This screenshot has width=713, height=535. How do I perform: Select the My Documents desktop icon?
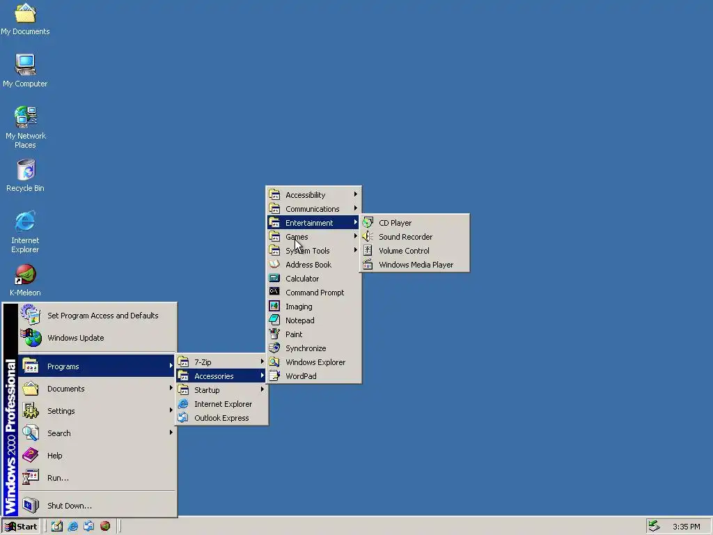click(x=25, y=19)
